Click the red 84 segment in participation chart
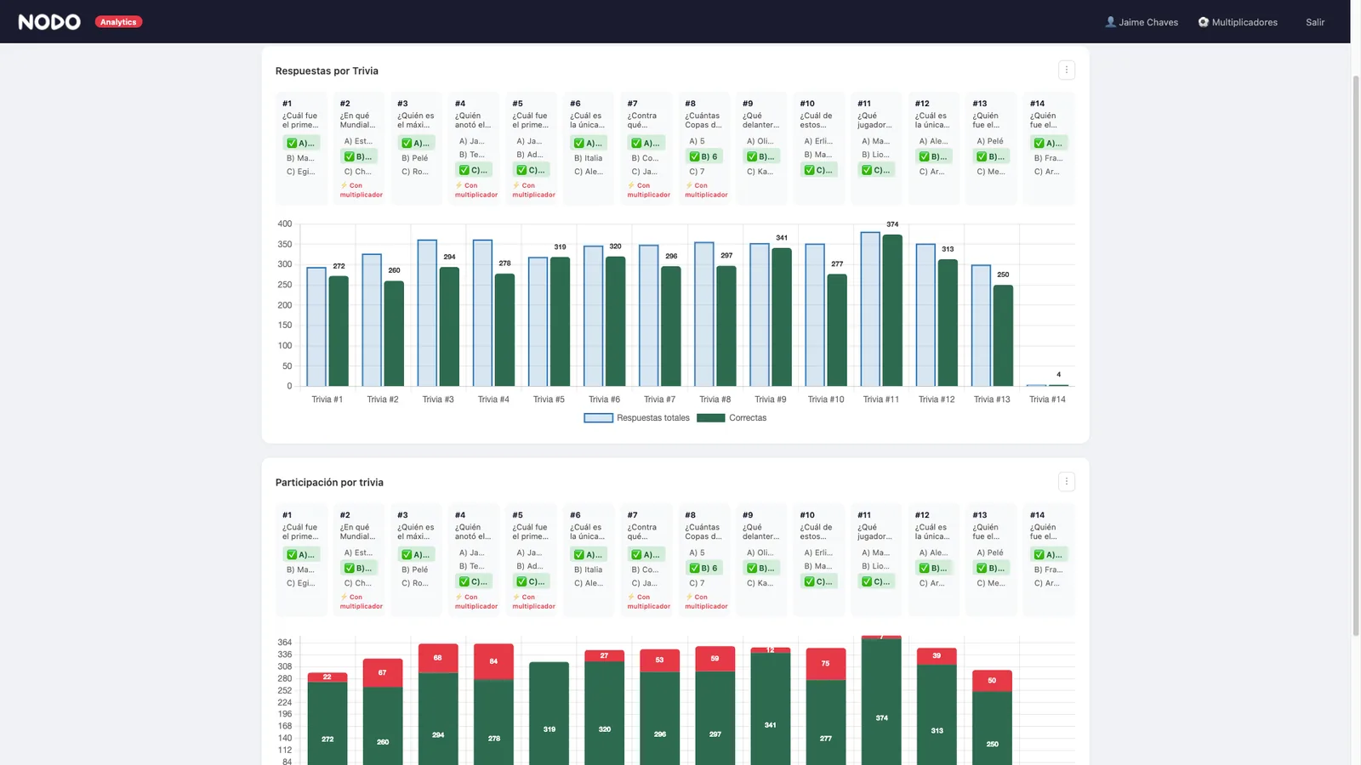The height and width of the screenshot is (765, 1361). (493, 661)
